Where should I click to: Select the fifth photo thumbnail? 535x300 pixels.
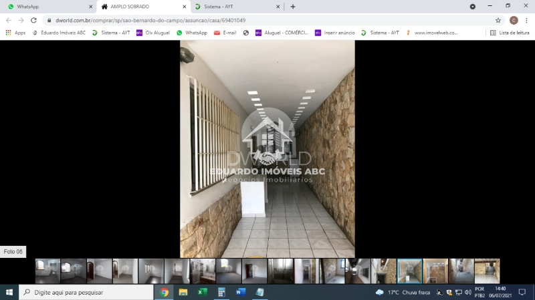tap(151, 271)
